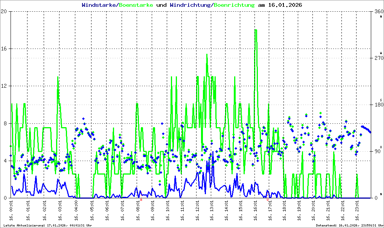This screenshot has height=228, width=384.
Task: Click the "W" compass label above 270
Action: pos(381,53)
